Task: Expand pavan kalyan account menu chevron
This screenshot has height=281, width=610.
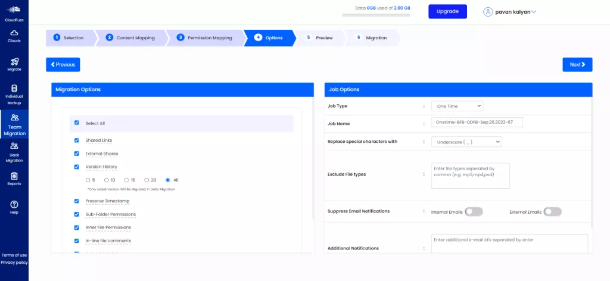Action: click(533, 12)
